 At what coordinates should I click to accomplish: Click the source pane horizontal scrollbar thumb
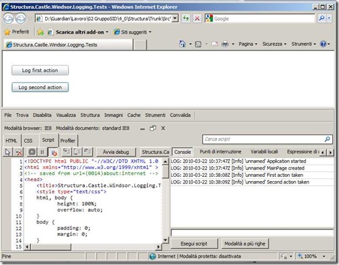pyautogui.click(x=51, y=247)
